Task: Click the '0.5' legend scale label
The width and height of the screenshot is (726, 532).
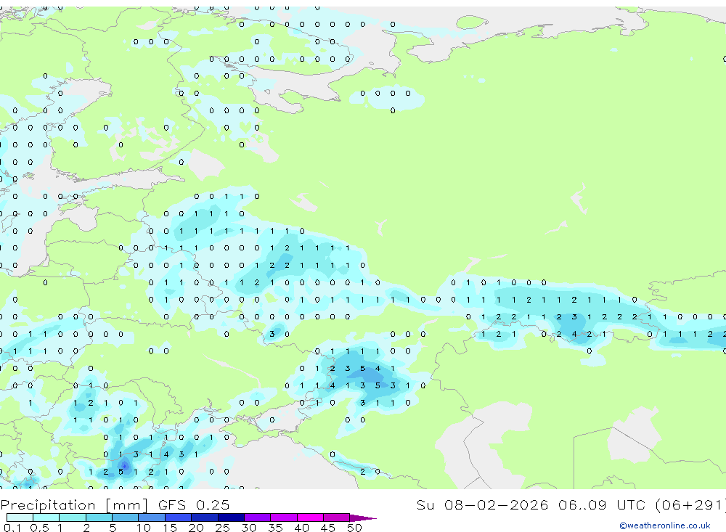Action: (39, 528)
